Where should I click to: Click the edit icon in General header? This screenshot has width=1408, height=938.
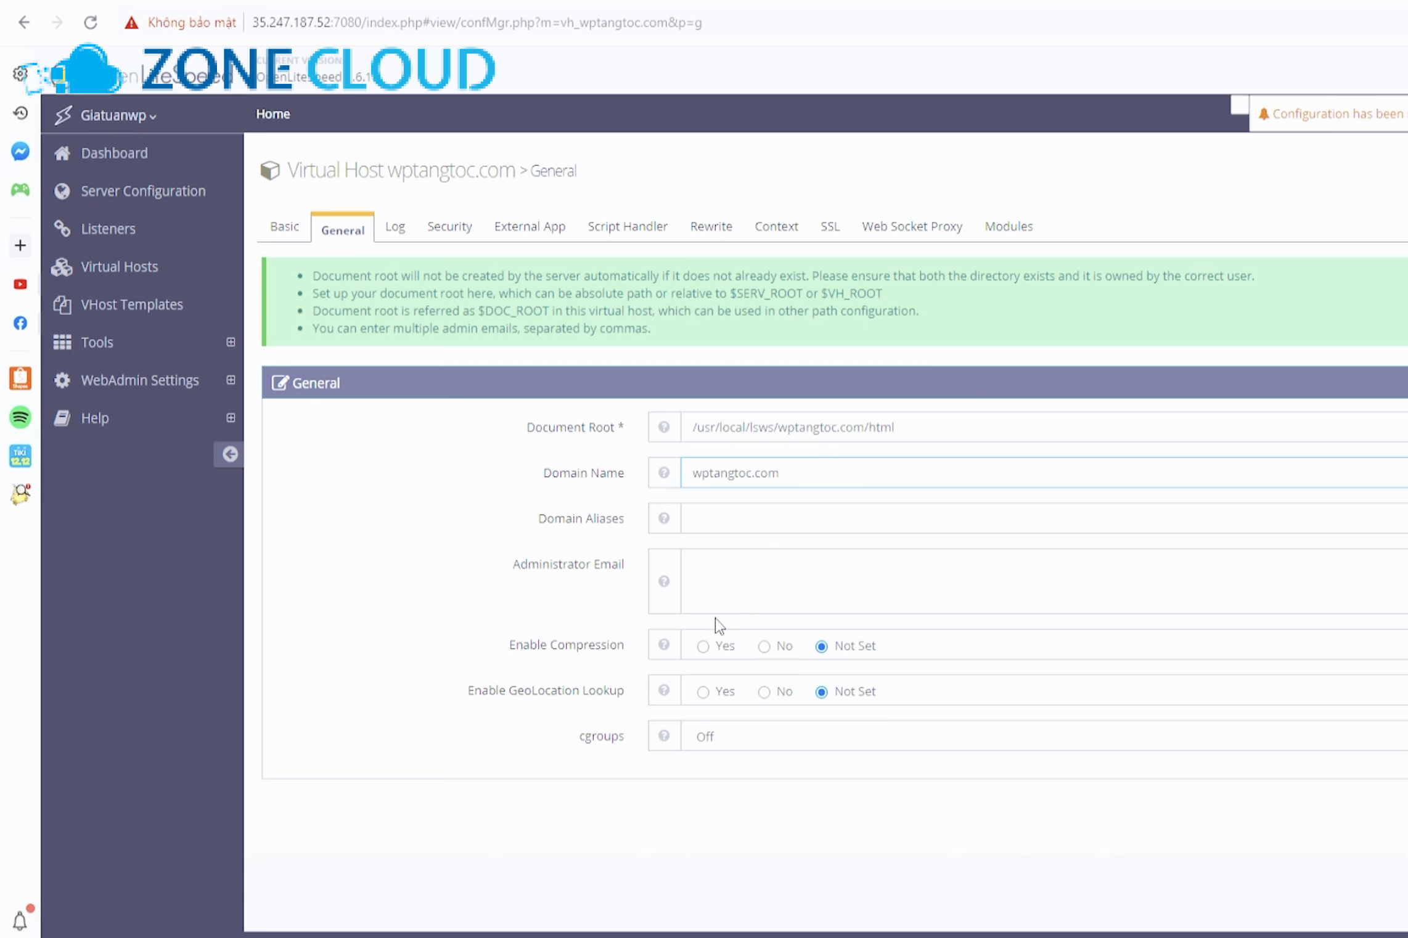pos(279,383)
